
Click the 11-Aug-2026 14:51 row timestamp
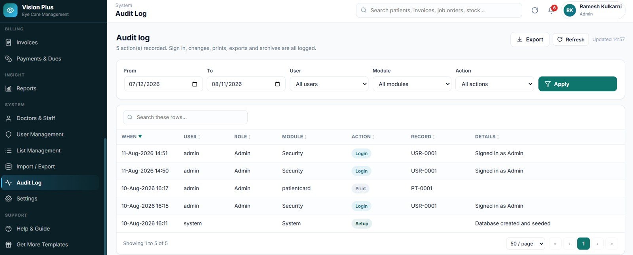tap(144, 153)
